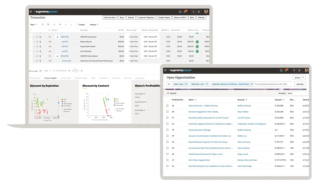Expand Actions dropdown on Open Opportunities page

(x=299, y=78)
